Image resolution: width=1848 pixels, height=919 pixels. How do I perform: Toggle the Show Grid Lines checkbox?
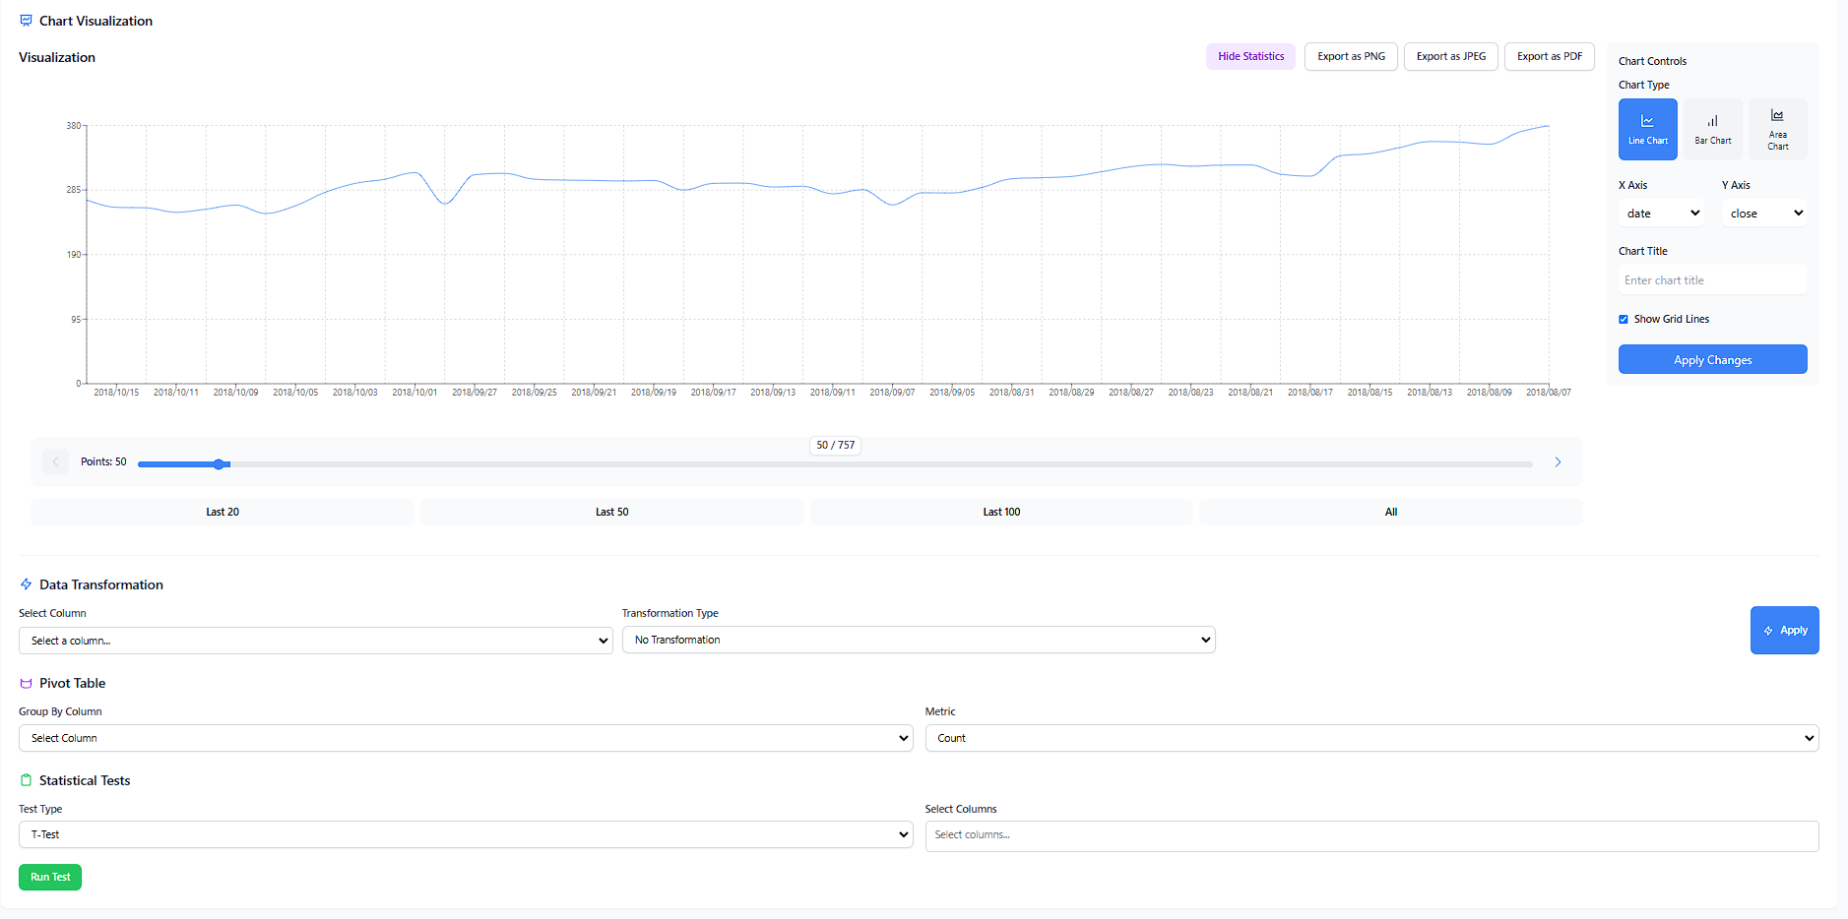click(1624, 319)
